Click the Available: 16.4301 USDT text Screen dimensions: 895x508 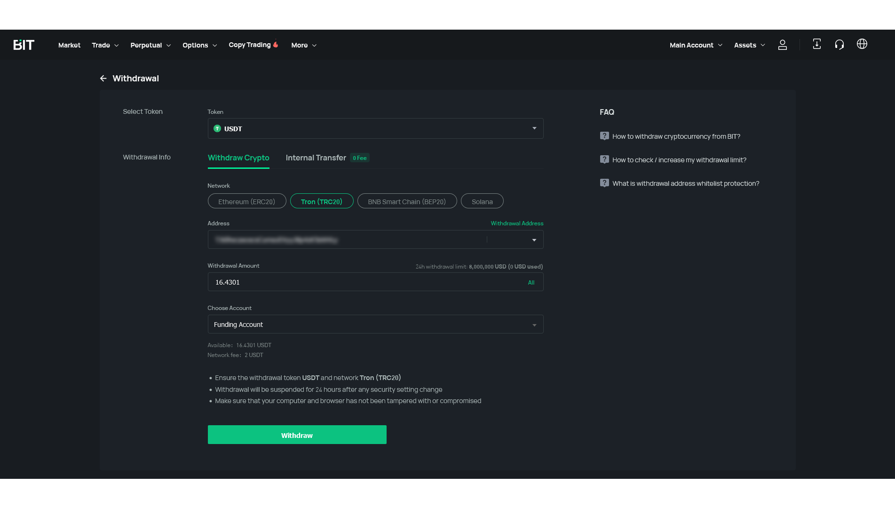click(239, 345)
